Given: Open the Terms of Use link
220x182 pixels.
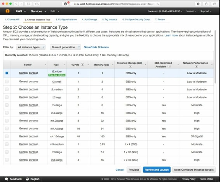Looking at the screenshot, I should [206, 179].
